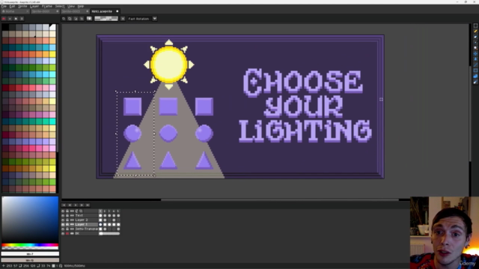The image size is (479, 269).
Task: Click the Fast Rotation algorithm field
Action: pos(140,19)
